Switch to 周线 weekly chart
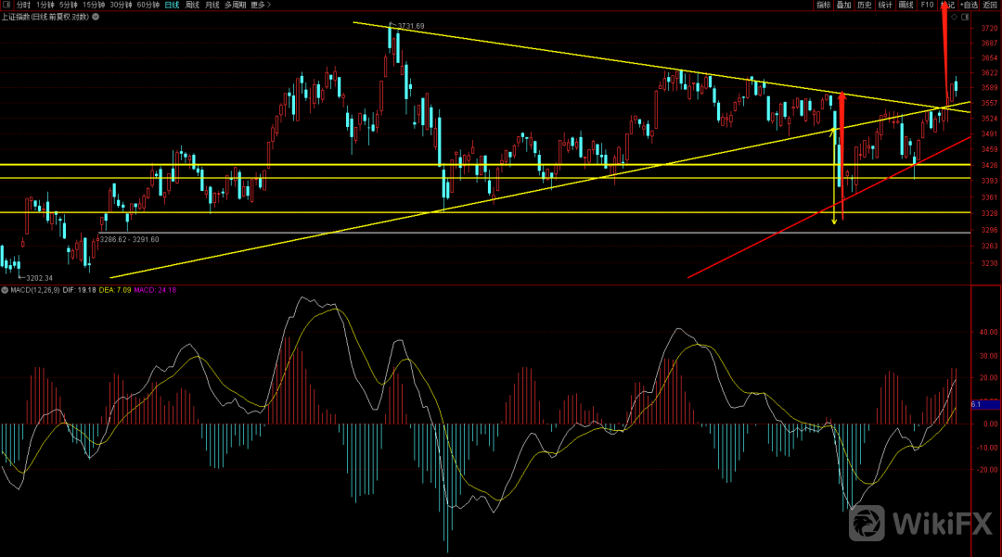The image size is (1002, 557). click(192, 5)
